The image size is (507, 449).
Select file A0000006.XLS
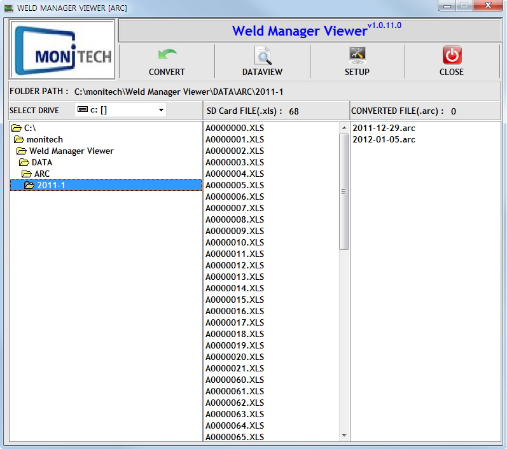click(235, 197)
